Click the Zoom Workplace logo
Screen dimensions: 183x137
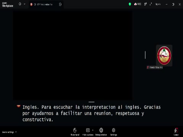point(8,5)
